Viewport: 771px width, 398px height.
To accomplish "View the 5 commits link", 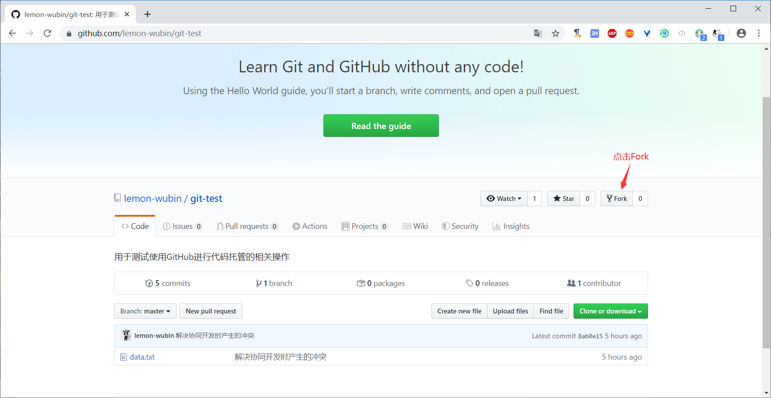I will pos(168,283).
